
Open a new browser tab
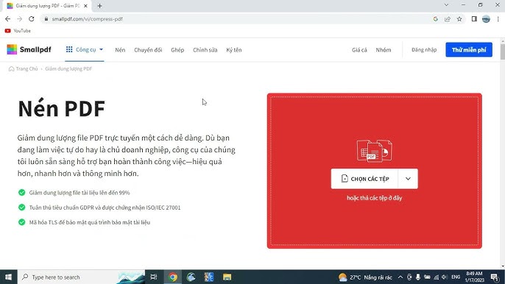tap(99, 6)
